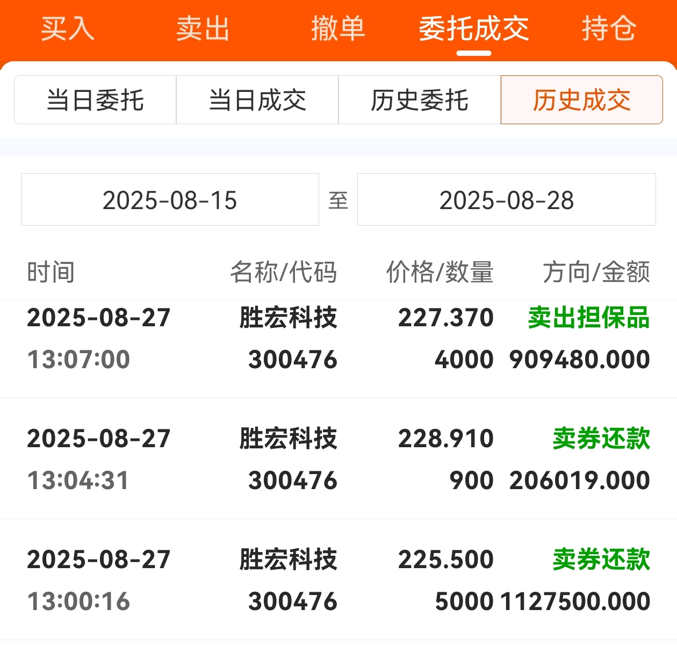Click the 名称/代码 column header
Image resolution: width=677 pixels, height=645 pixels.
[284, 272]
